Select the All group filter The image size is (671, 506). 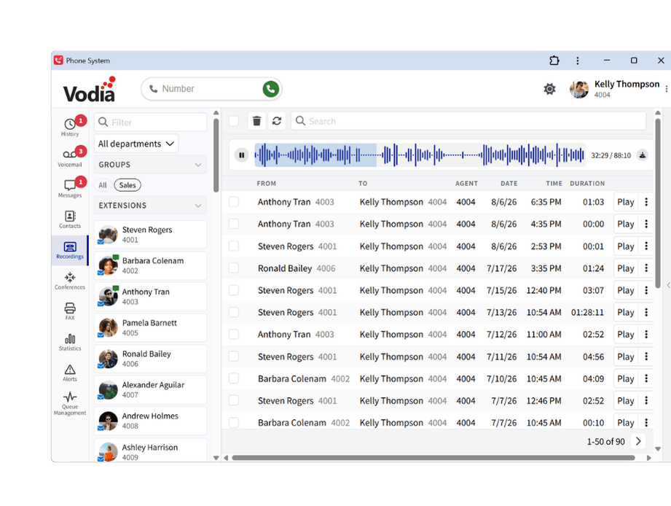[x=103, y=185]
